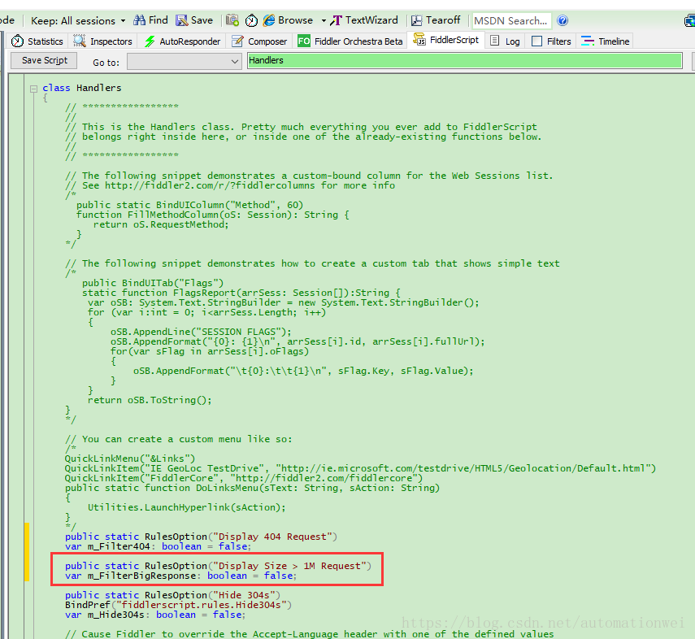Click 'Display Size > 1M Request' string

pos(289,566)
